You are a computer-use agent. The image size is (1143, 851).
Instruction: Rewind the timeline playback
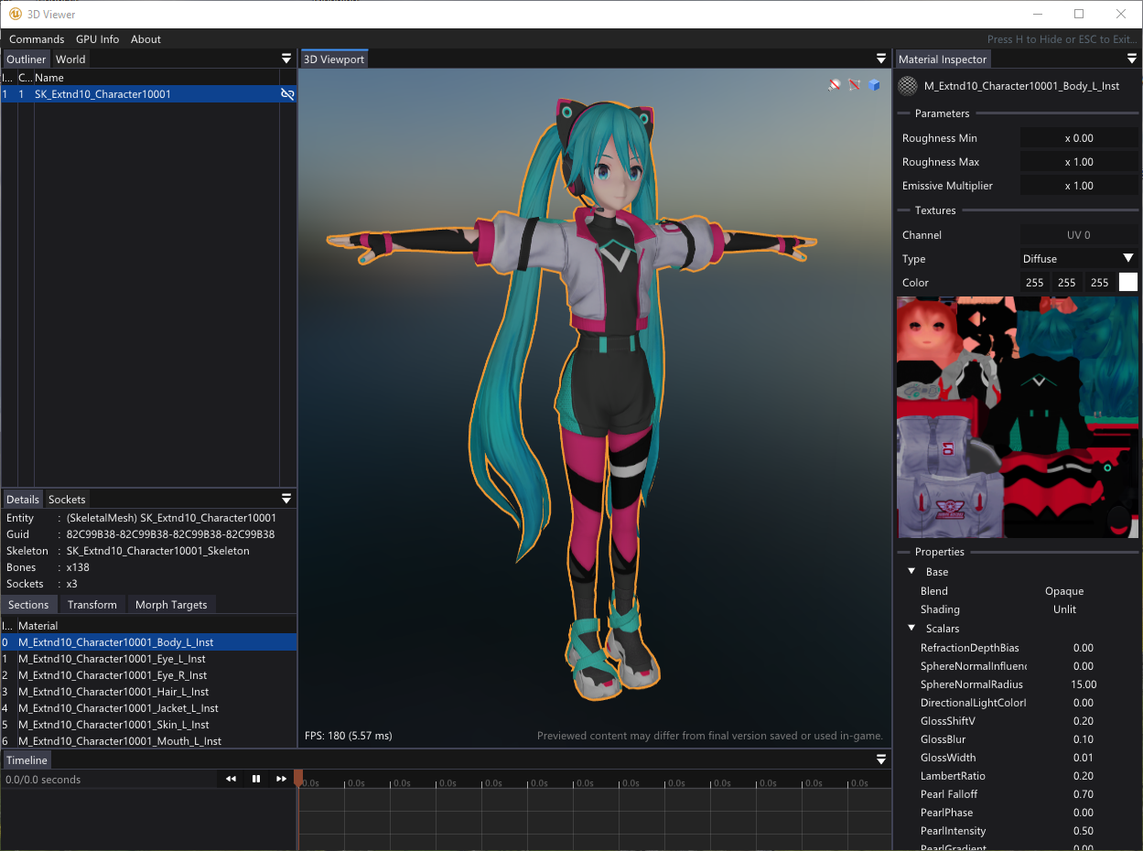click(231, 779)
